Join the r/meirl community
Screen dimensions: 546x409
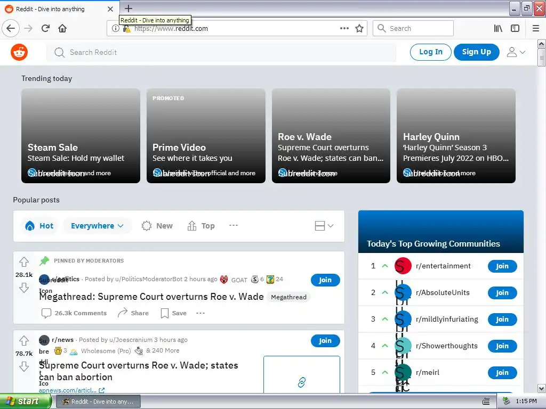tap(502, 373)
